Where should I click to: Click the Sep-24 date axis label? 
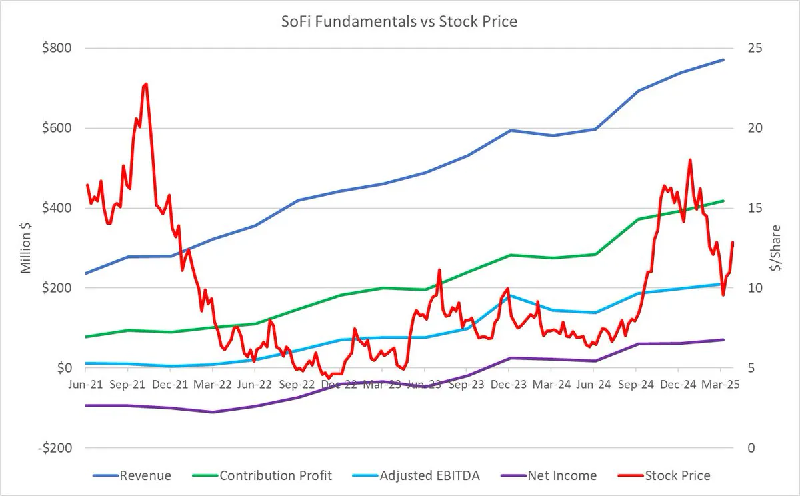pos(635,385)
